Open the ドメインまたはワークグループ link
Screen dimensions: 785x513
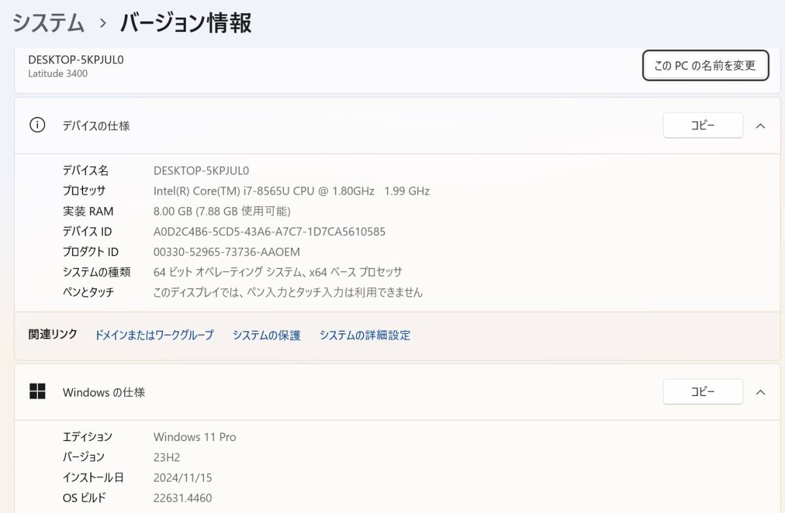point(154,335)
